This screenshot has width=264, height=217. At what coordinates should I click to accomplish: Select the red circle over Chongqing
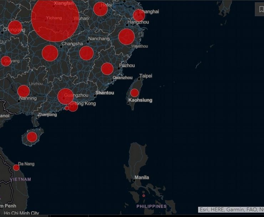[15, 28]
